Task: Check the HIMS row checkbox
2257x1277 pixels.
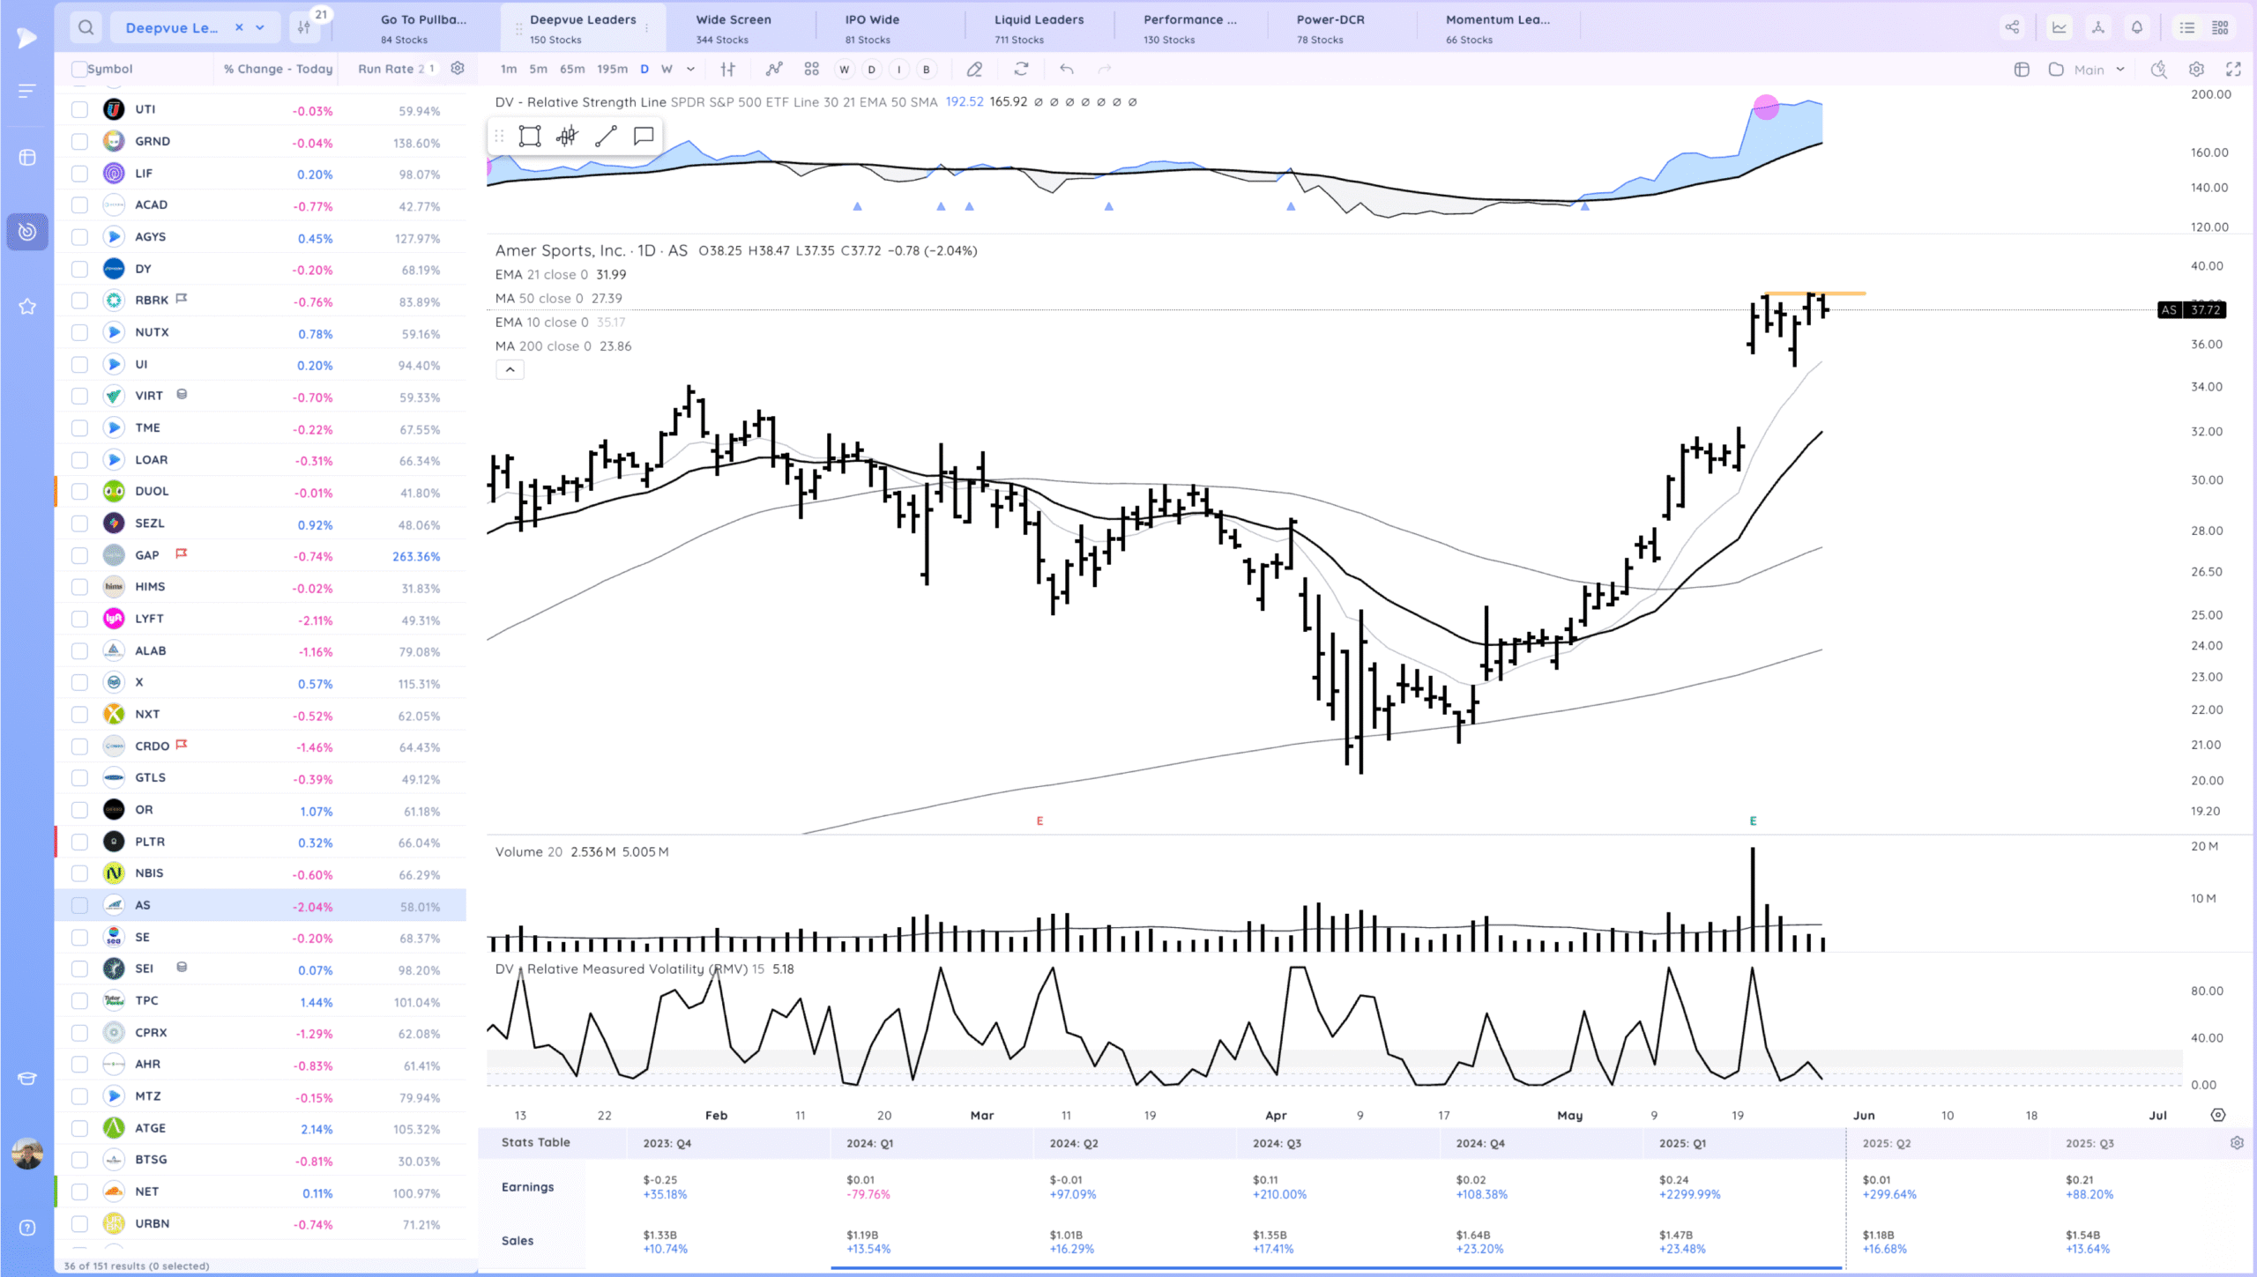Action: click(x=79, y=587)
